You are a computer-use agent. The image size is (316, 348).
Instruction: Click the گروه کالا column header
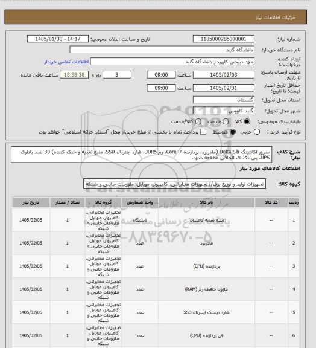[103, 202]
